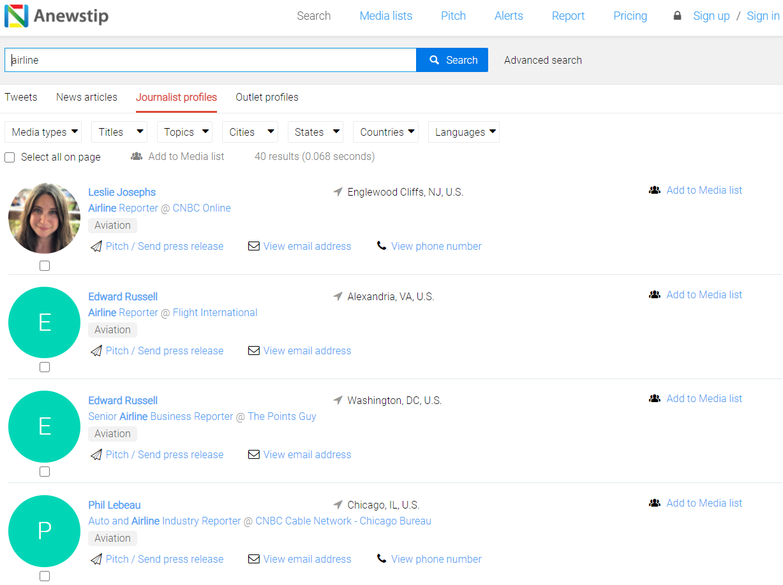783x585 pixels.
Task: Click envelope icon in Flight International row
Action: [x=254, y=350]
